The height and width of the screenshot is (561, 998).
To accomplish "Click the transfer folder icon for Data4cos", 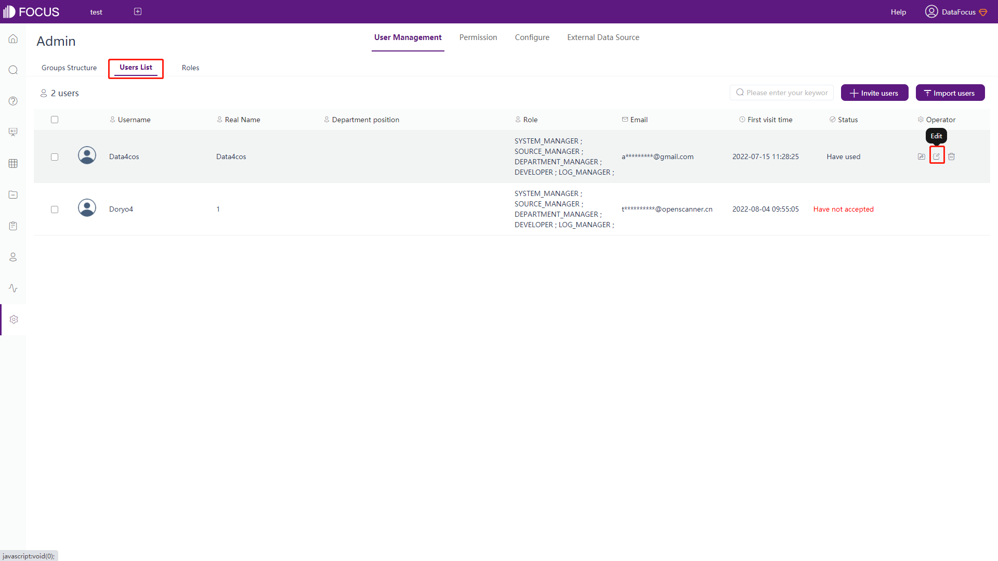I will click(x=921, y=156).
